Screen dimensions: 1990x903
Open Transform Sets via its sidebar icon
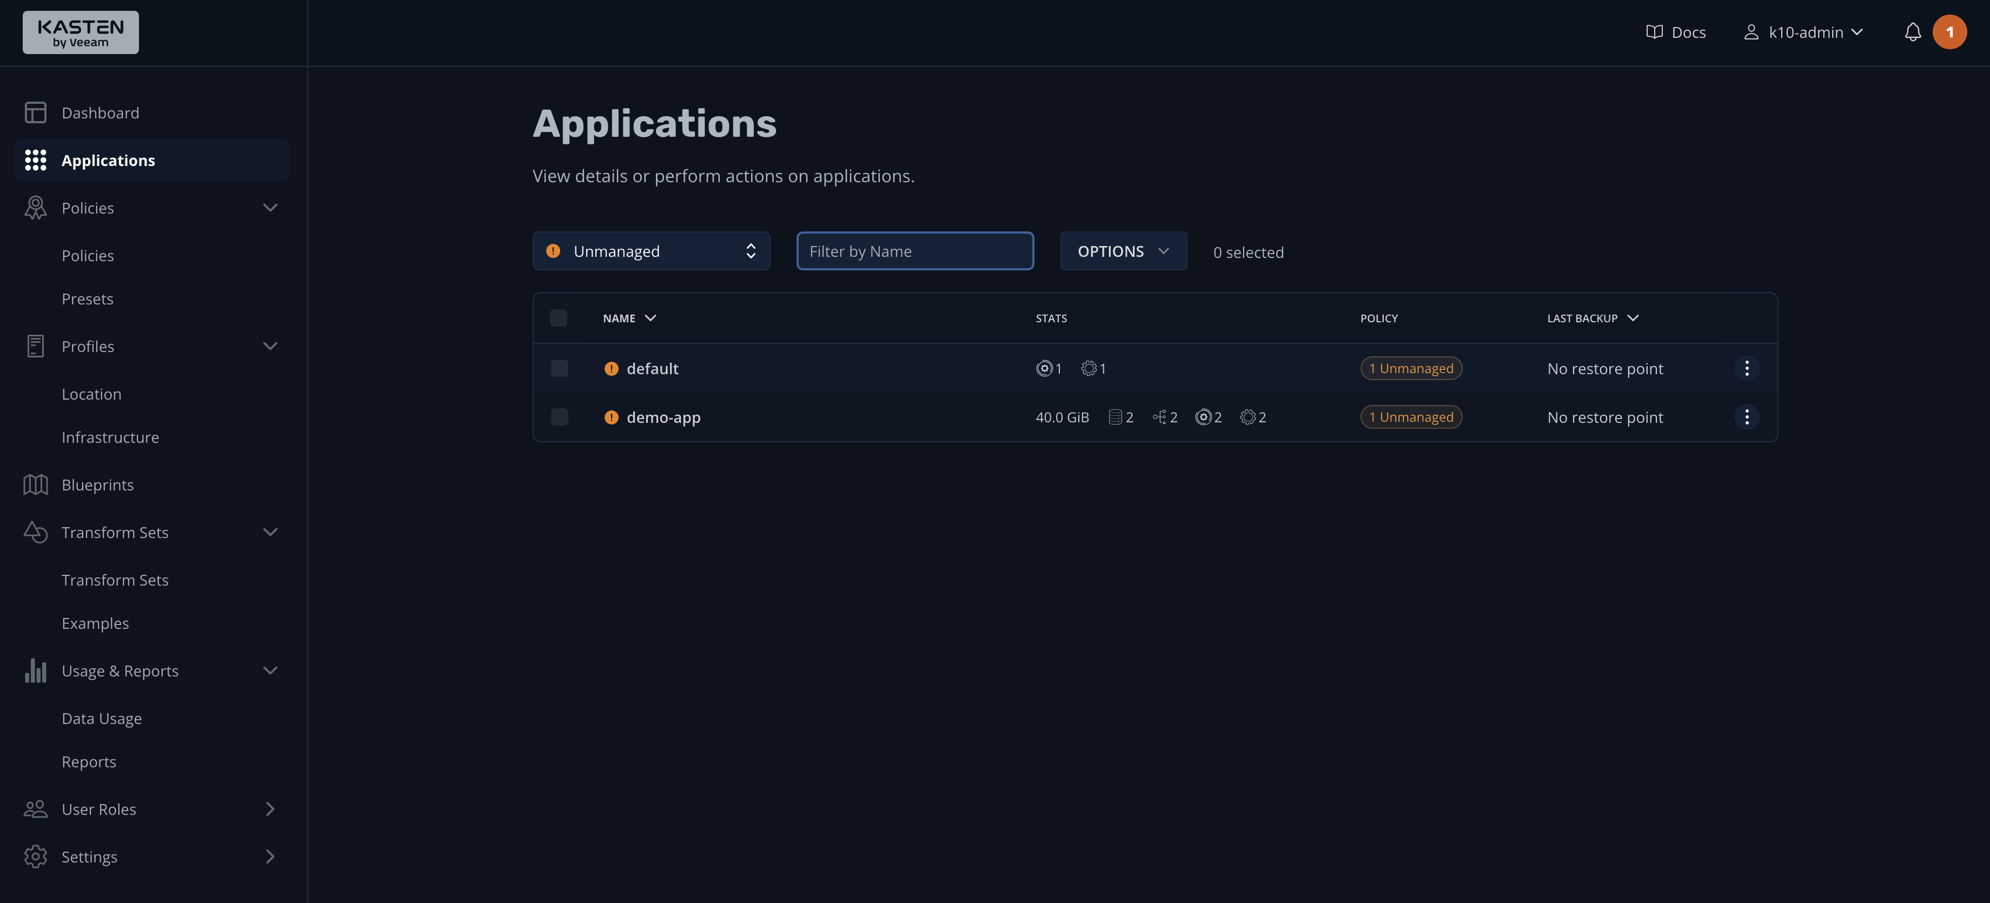[36, 532]
